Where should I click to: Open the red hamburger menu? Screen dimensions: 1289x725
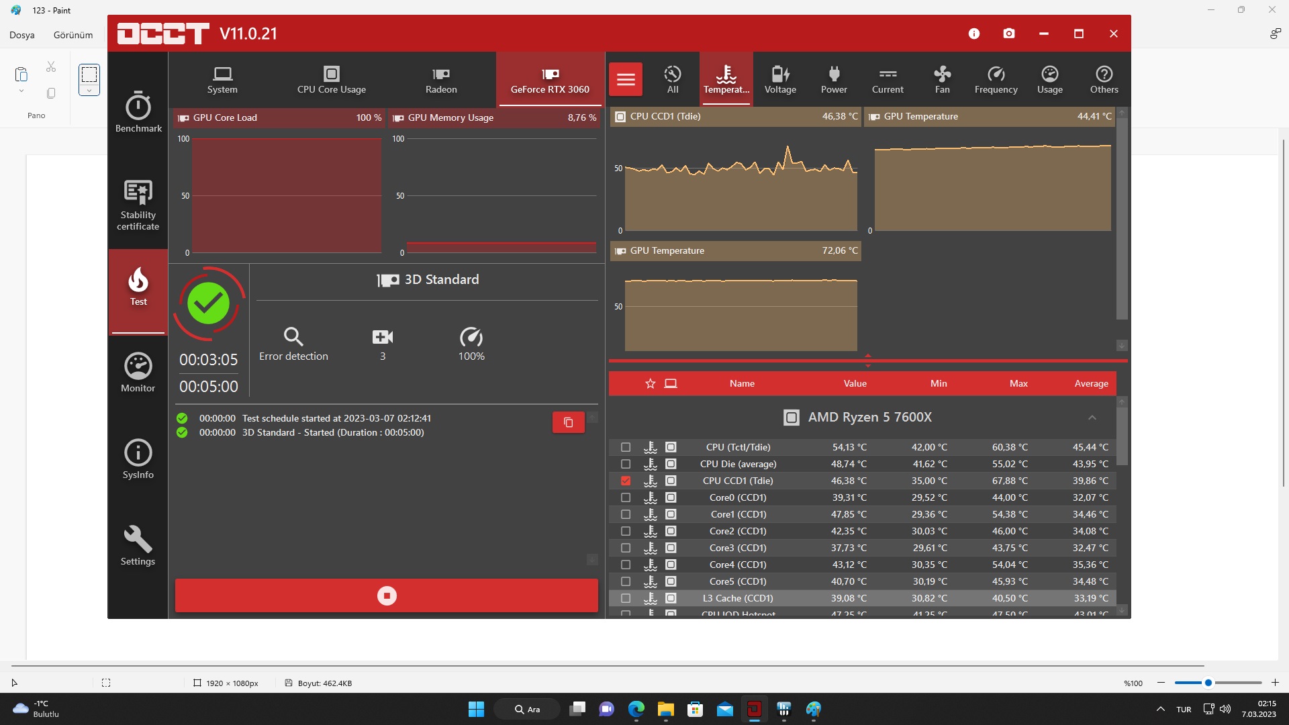626,79
